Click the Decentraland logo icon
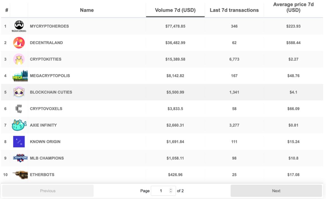The image size is (326, 199). [x=19, y=43]
